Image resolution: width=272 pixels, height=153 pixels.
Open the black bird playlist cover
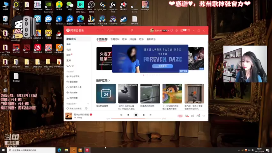click(128, 93)
